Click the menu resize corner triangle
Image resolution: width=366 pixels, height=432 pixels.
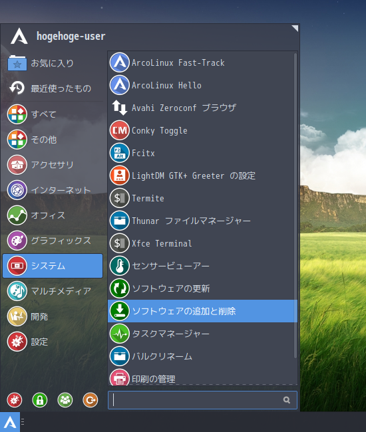295,29
